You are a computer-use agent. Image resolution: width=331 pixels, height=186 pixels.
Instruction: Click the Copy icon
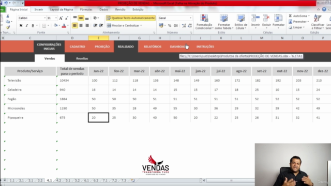tap(8, 22)
